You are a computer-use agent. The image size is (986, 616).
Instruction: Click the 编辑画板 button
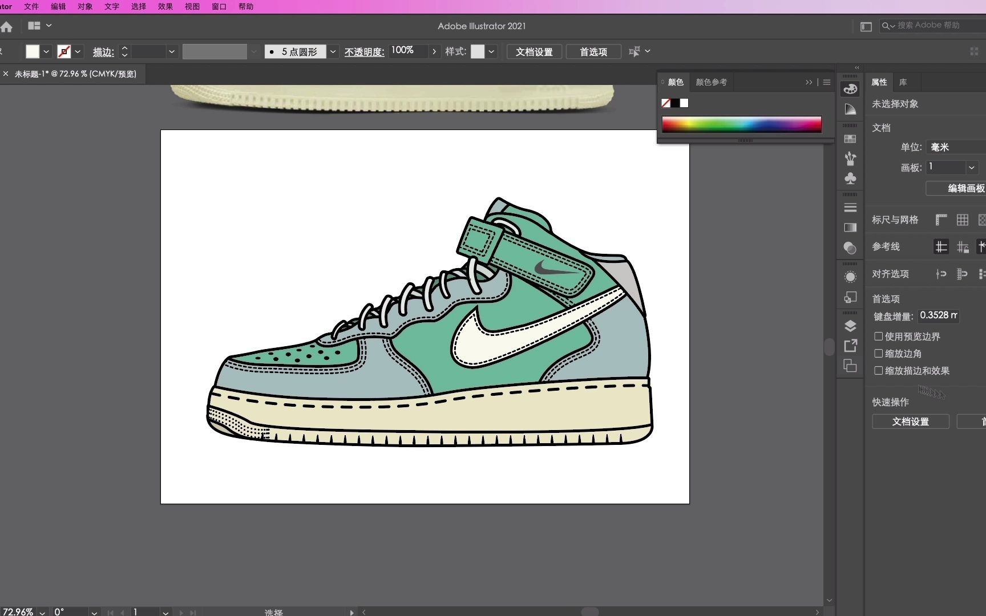pos(956,188)
